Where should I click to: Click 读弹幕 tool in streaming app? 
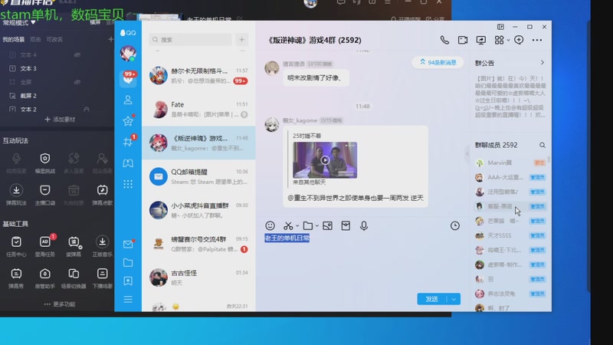point(74,246)
